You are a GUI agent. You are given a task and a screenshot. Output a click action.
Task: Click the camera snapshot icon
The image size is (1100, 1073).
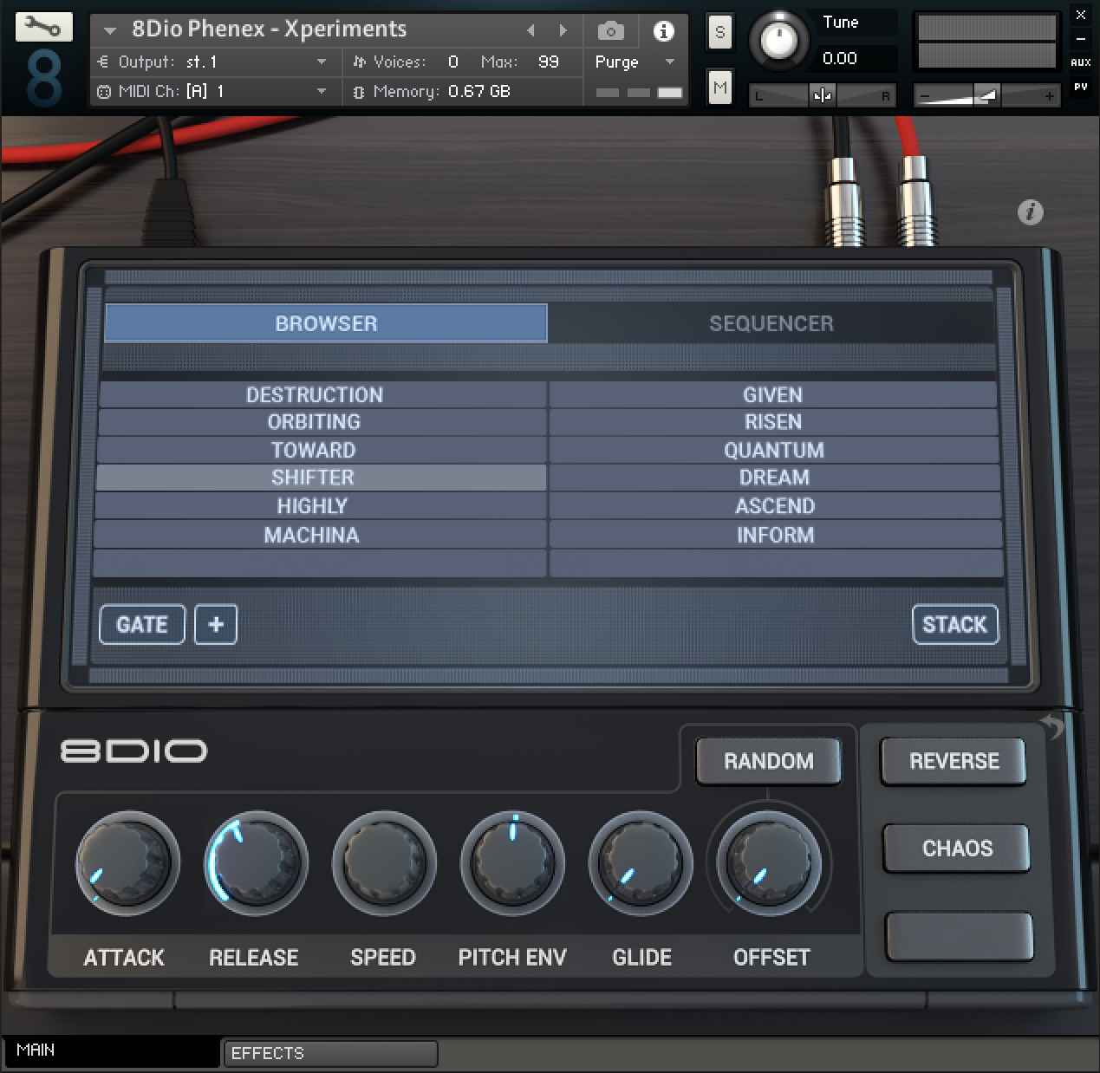point(610,32)
